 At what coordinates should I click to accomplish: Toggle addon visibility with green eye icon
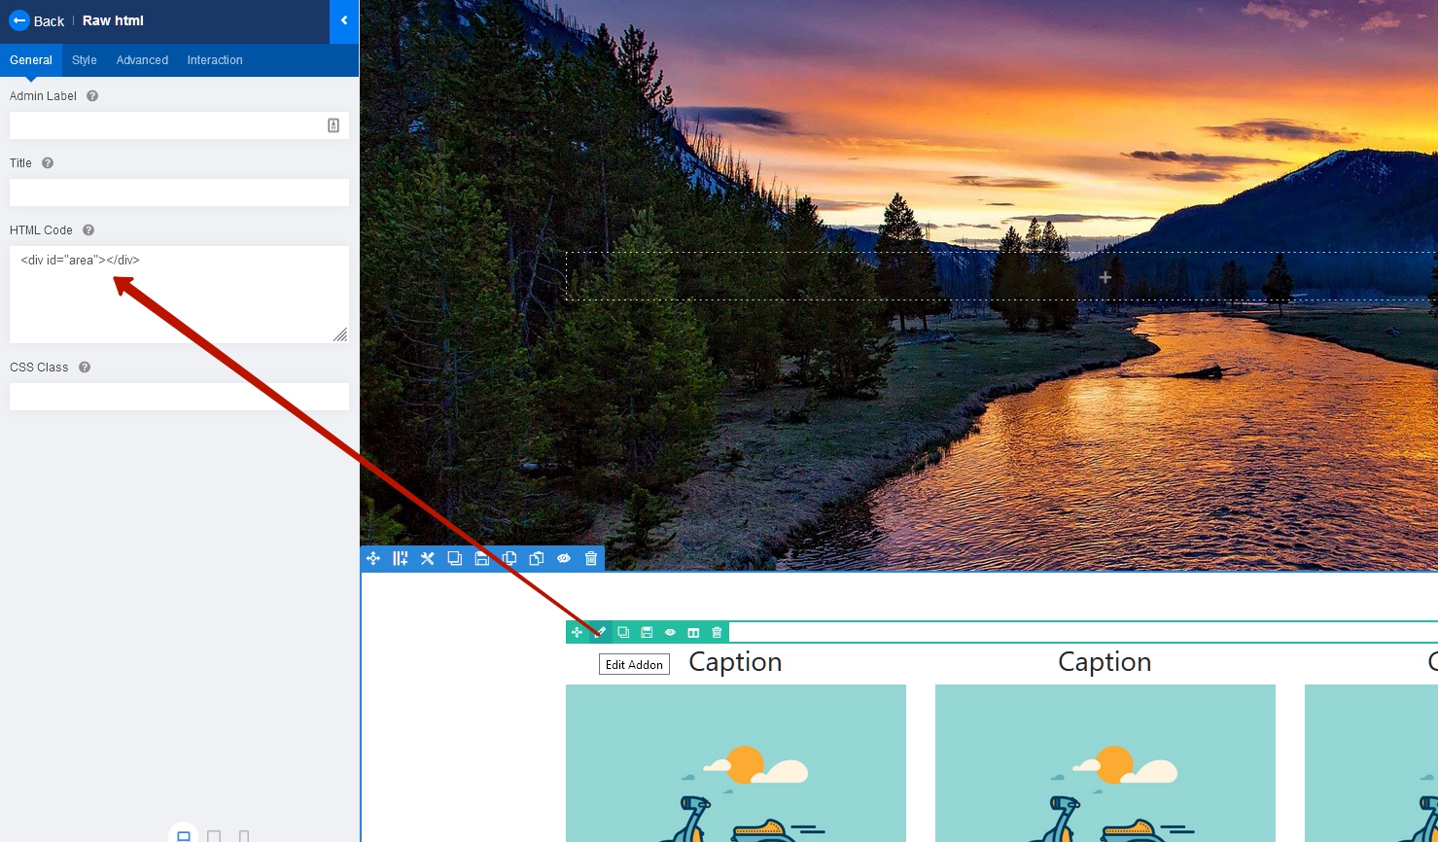pyautogui.click(x=670, y=632)
